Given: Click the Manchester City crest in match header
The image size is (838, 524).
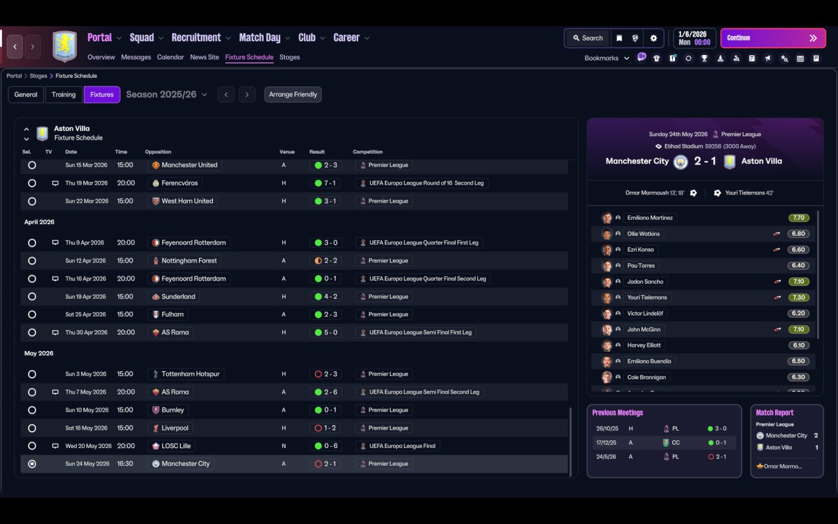Looking at the screenshot, I should pos(680,162).
